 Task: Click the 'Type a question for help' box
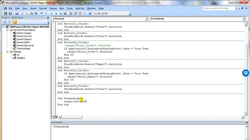click(x=219, y=8)
